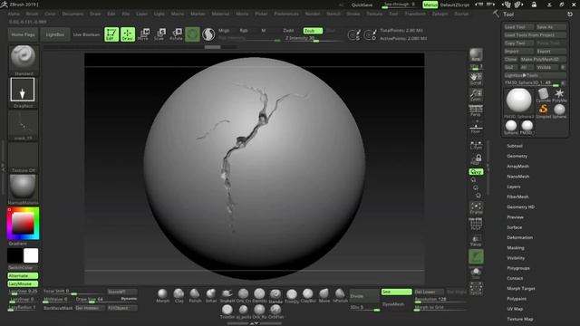Select the Scale transform tool
The width and height of the screenshot is (580, 326).
[159, 34]
